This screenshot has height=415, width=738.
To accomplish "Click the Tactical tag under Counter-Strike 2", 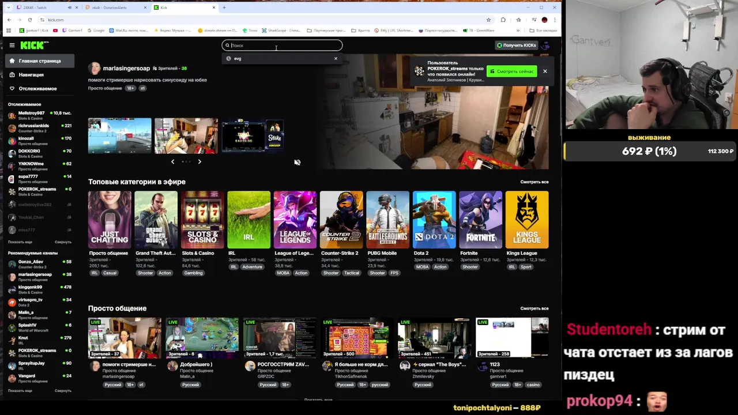I will pos(352,273).
